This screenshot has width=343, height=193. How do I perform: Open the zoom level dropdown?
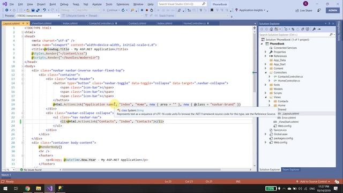13,169
